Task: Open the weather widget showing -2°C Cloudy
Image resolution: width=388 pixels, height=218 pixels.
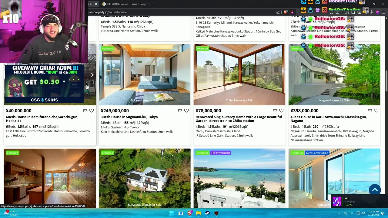Action: [11, 213]
